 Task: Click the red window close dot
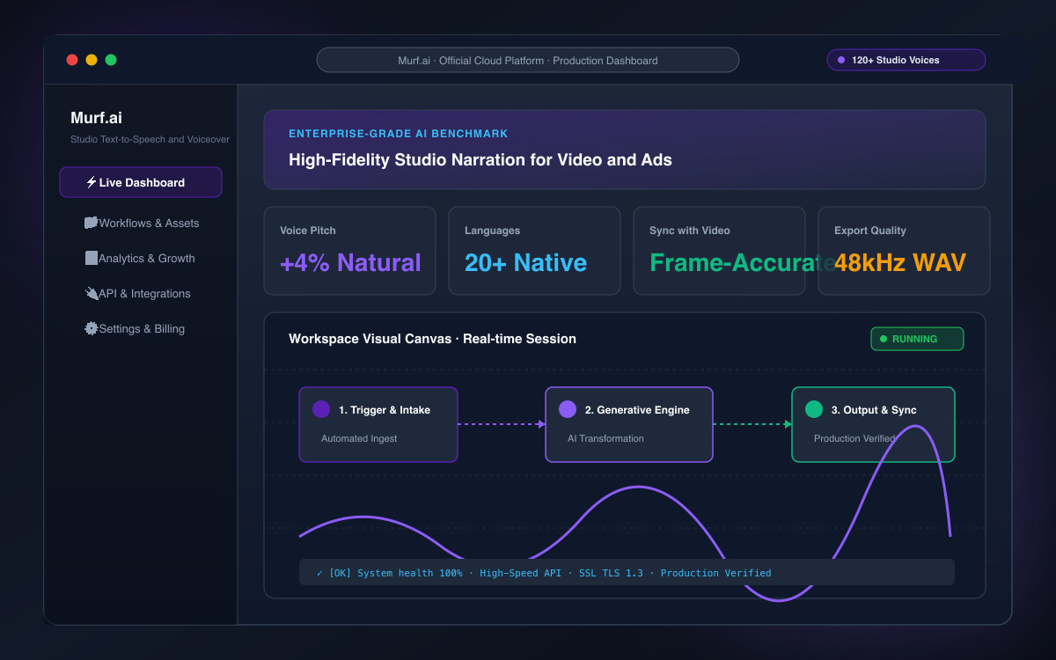point(72,60)
